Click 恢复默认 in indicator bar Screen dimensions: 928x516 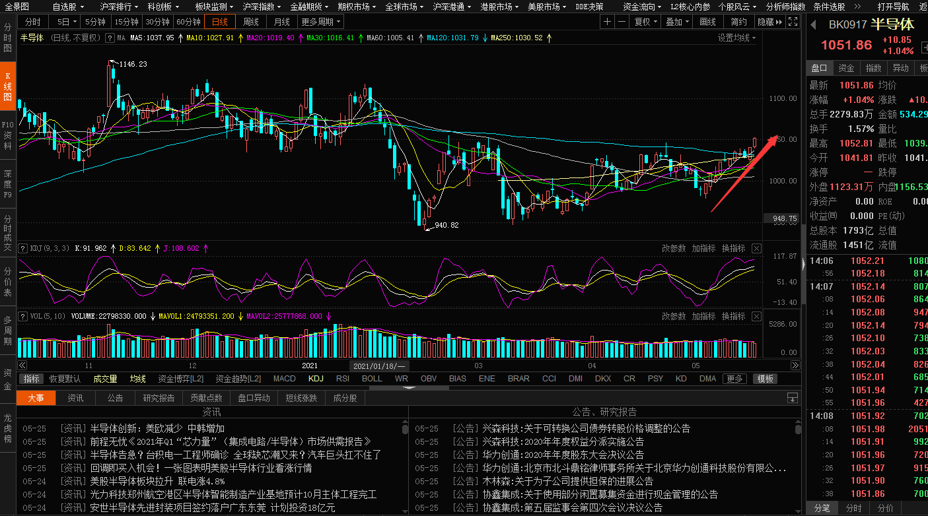point(65,379)
